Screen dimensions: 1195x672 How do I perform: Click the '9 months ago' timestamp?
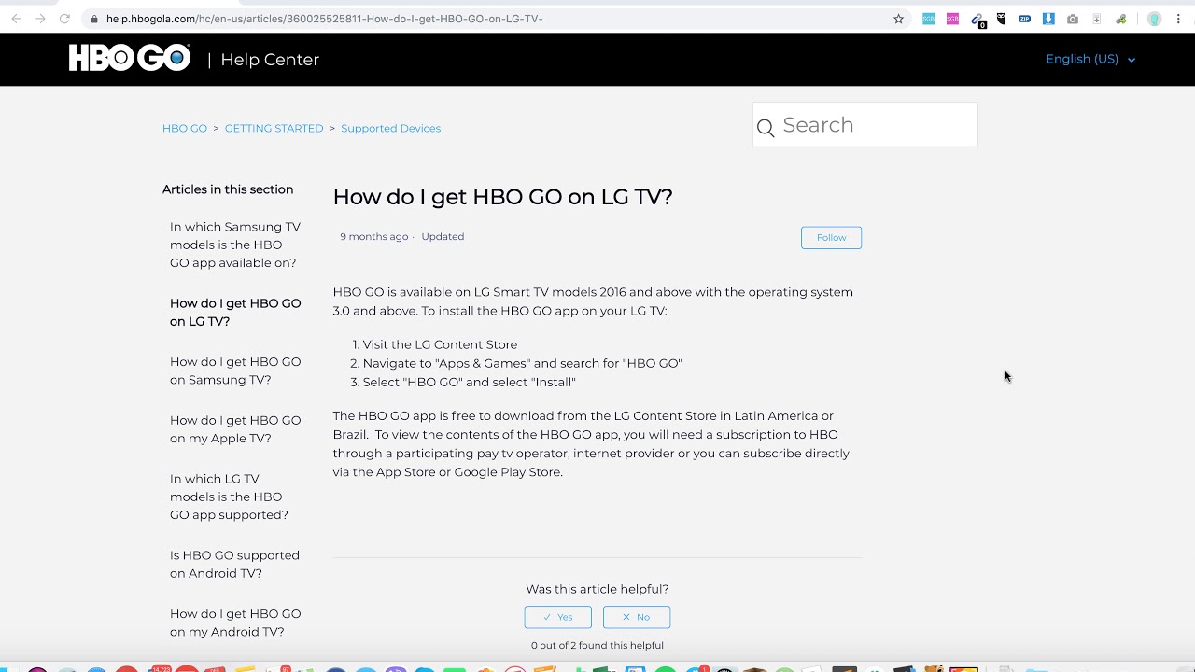[x=373, y=236]
